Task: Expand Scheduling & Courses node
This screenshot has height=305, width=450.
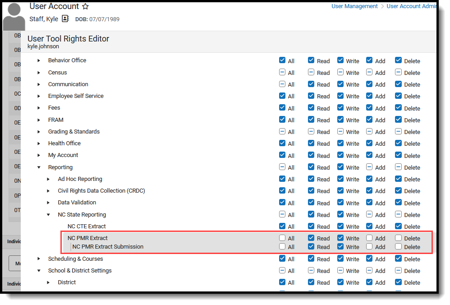Action: pyautogui.click(x=39, y=259)
